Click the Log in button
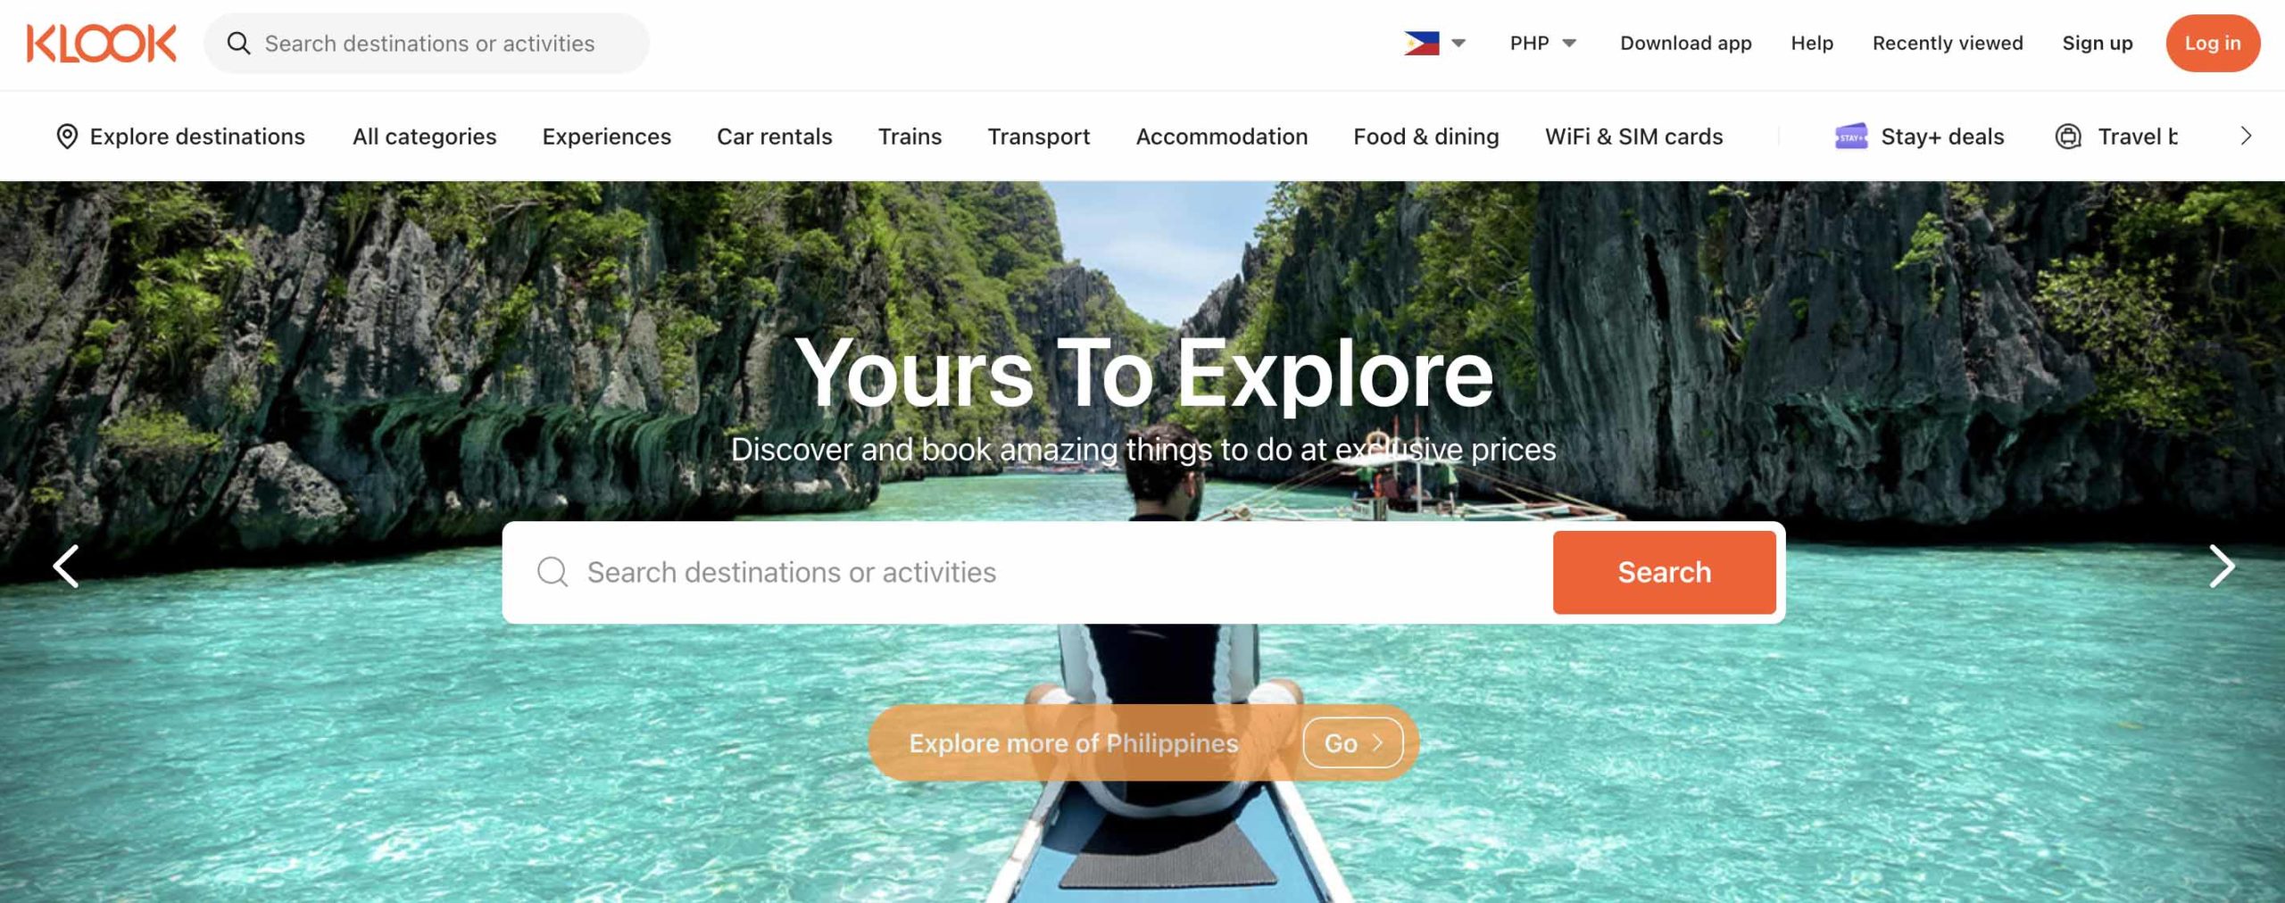2285x903 pixels. coord(2212,43)
